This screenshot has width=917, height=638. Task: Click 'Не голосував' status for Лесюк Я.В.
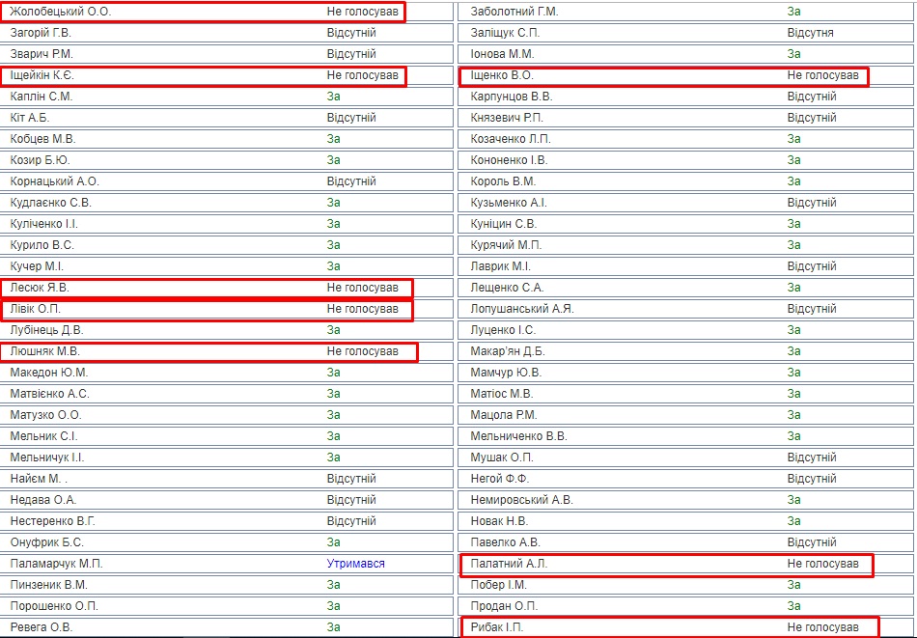(362, 288)
